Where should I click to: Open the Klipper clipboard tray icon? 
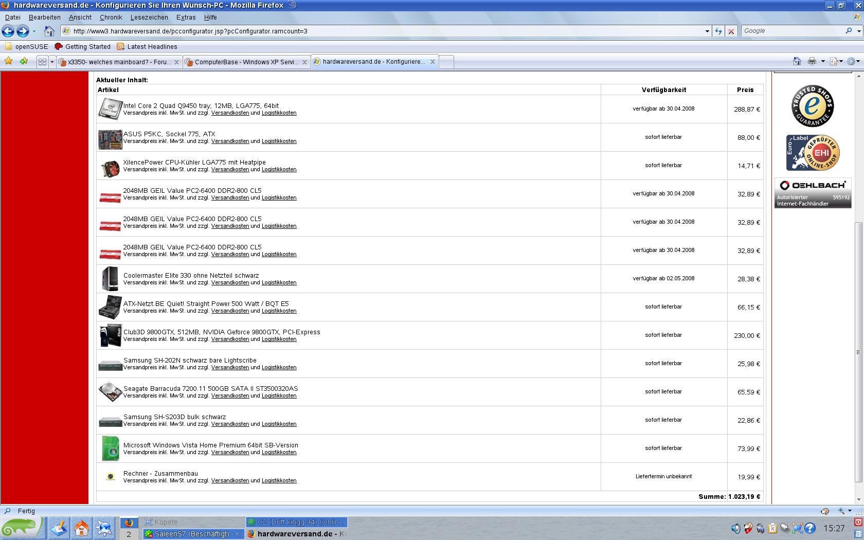coord(772,528)
